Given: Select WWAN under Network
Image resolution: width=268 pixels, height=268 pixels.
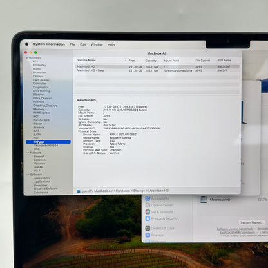Looking at the screenshot, I should (39, 167).
